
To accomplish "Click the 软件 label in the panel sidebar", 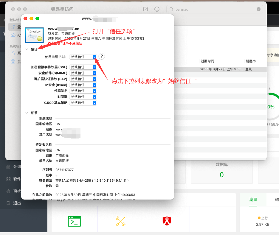I will [x=17, y=179].
